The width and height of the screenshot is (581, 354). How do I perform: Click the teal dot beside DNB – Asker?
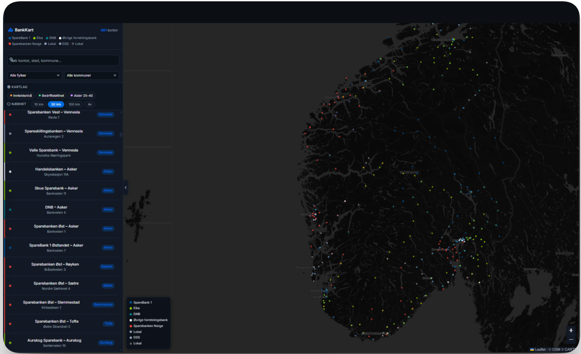coord(10,210)
